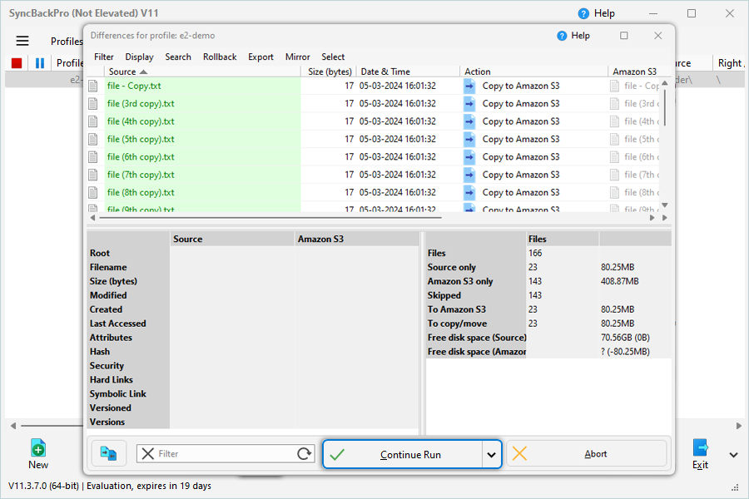
Task: Click inside the Filter text field
Action: click(x=225, y=453)
